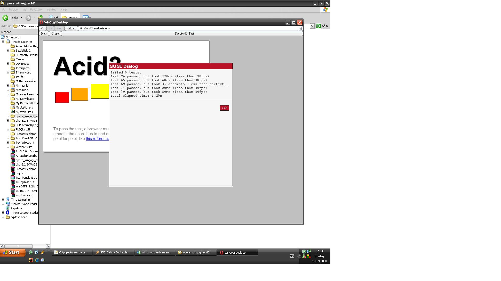Open the Verktøy menu in Explorer
Image resolution: width=501 pixels, height=281 pixels.
(51, 10)
